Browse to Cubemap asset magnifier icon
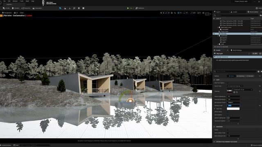This screenshot has width=262, height=147. (237, 92)
